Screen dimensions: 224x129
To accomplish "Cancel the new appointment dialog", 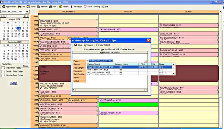I will click(89, 45).
